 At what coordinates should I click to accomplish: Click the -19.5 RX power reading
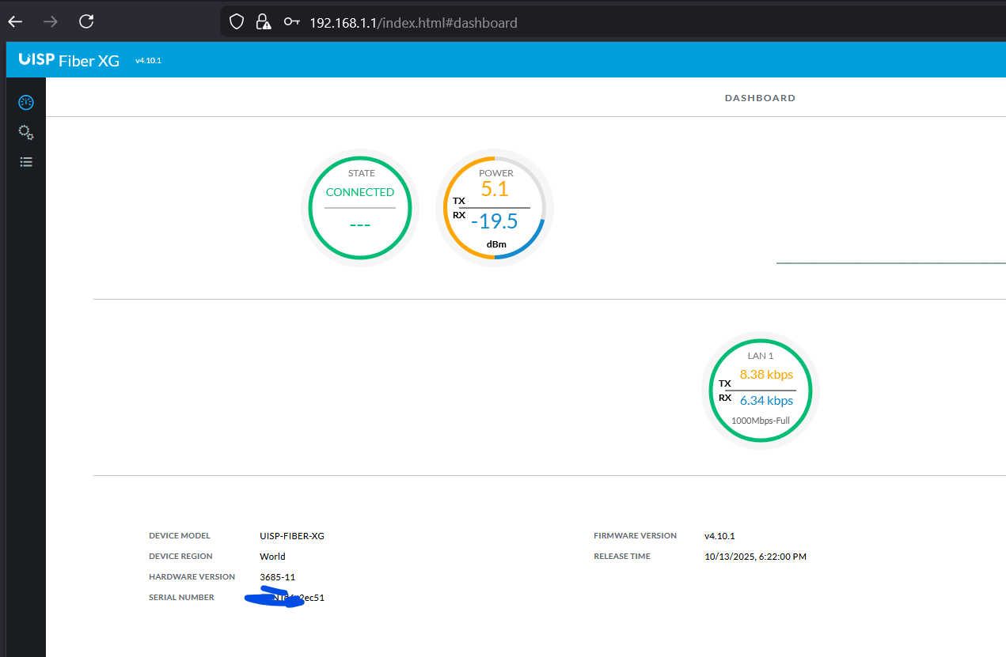point(494,221)
